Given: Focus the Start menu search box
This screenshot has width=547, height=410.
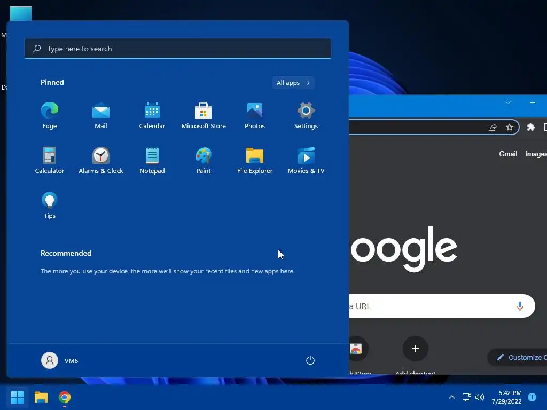Looking at the screenshot, I should [x=178, y=49].
